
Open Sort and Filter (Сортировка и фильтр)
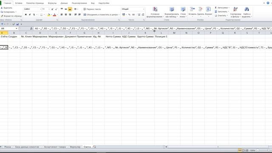(235, 12)
